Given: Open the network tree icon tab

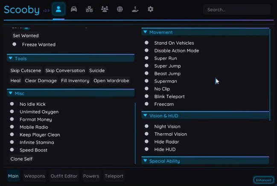Looking at the screenshot, I should pyautogui.click(x=89, y=9).
